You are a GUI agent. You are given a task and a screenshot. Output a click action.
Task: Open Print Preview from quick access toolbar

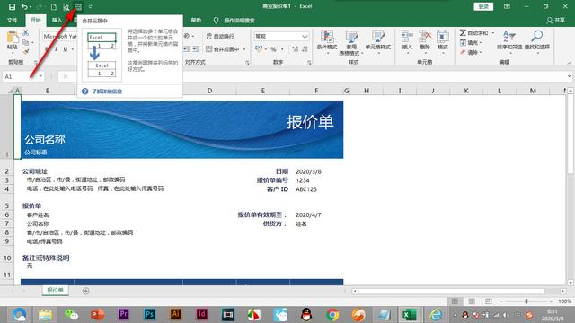coord(66,6)
